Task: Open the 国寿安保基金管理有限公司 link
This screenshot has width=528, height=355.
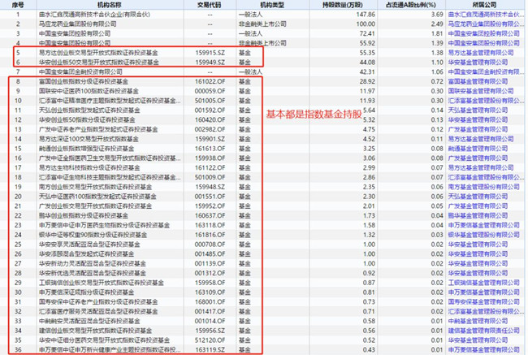Action: coord(484,301)
